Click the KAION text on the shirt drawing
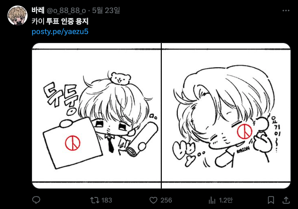Viewport: 298px width, 209px height. click(243, 149)
